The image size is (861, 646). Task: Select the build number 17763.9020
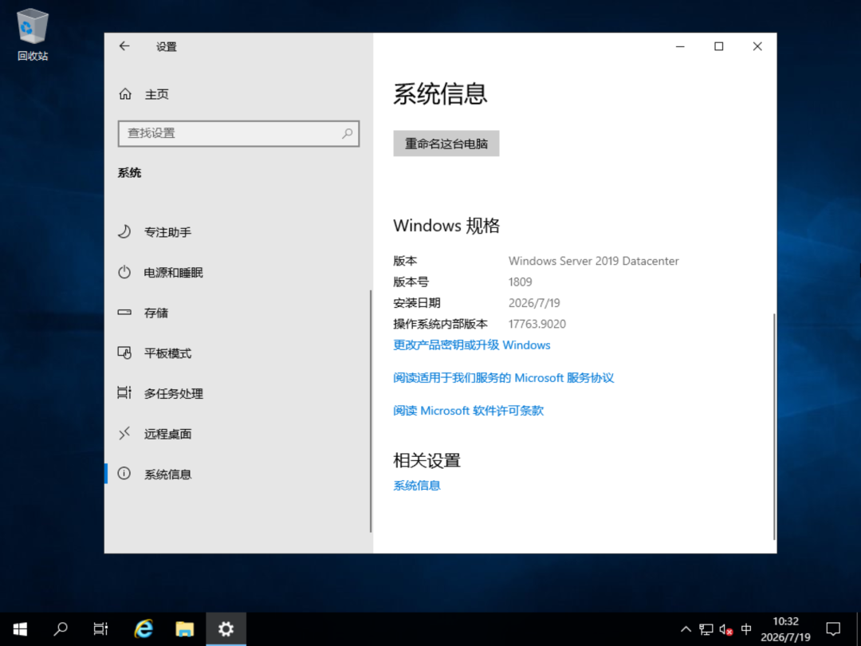tap(537, 324)
